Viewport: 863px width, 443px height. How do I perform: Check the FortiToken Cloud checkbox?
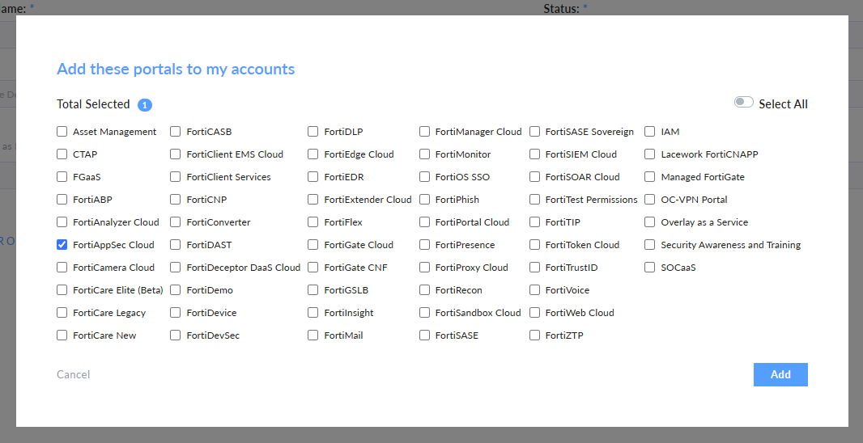point(535,245)
